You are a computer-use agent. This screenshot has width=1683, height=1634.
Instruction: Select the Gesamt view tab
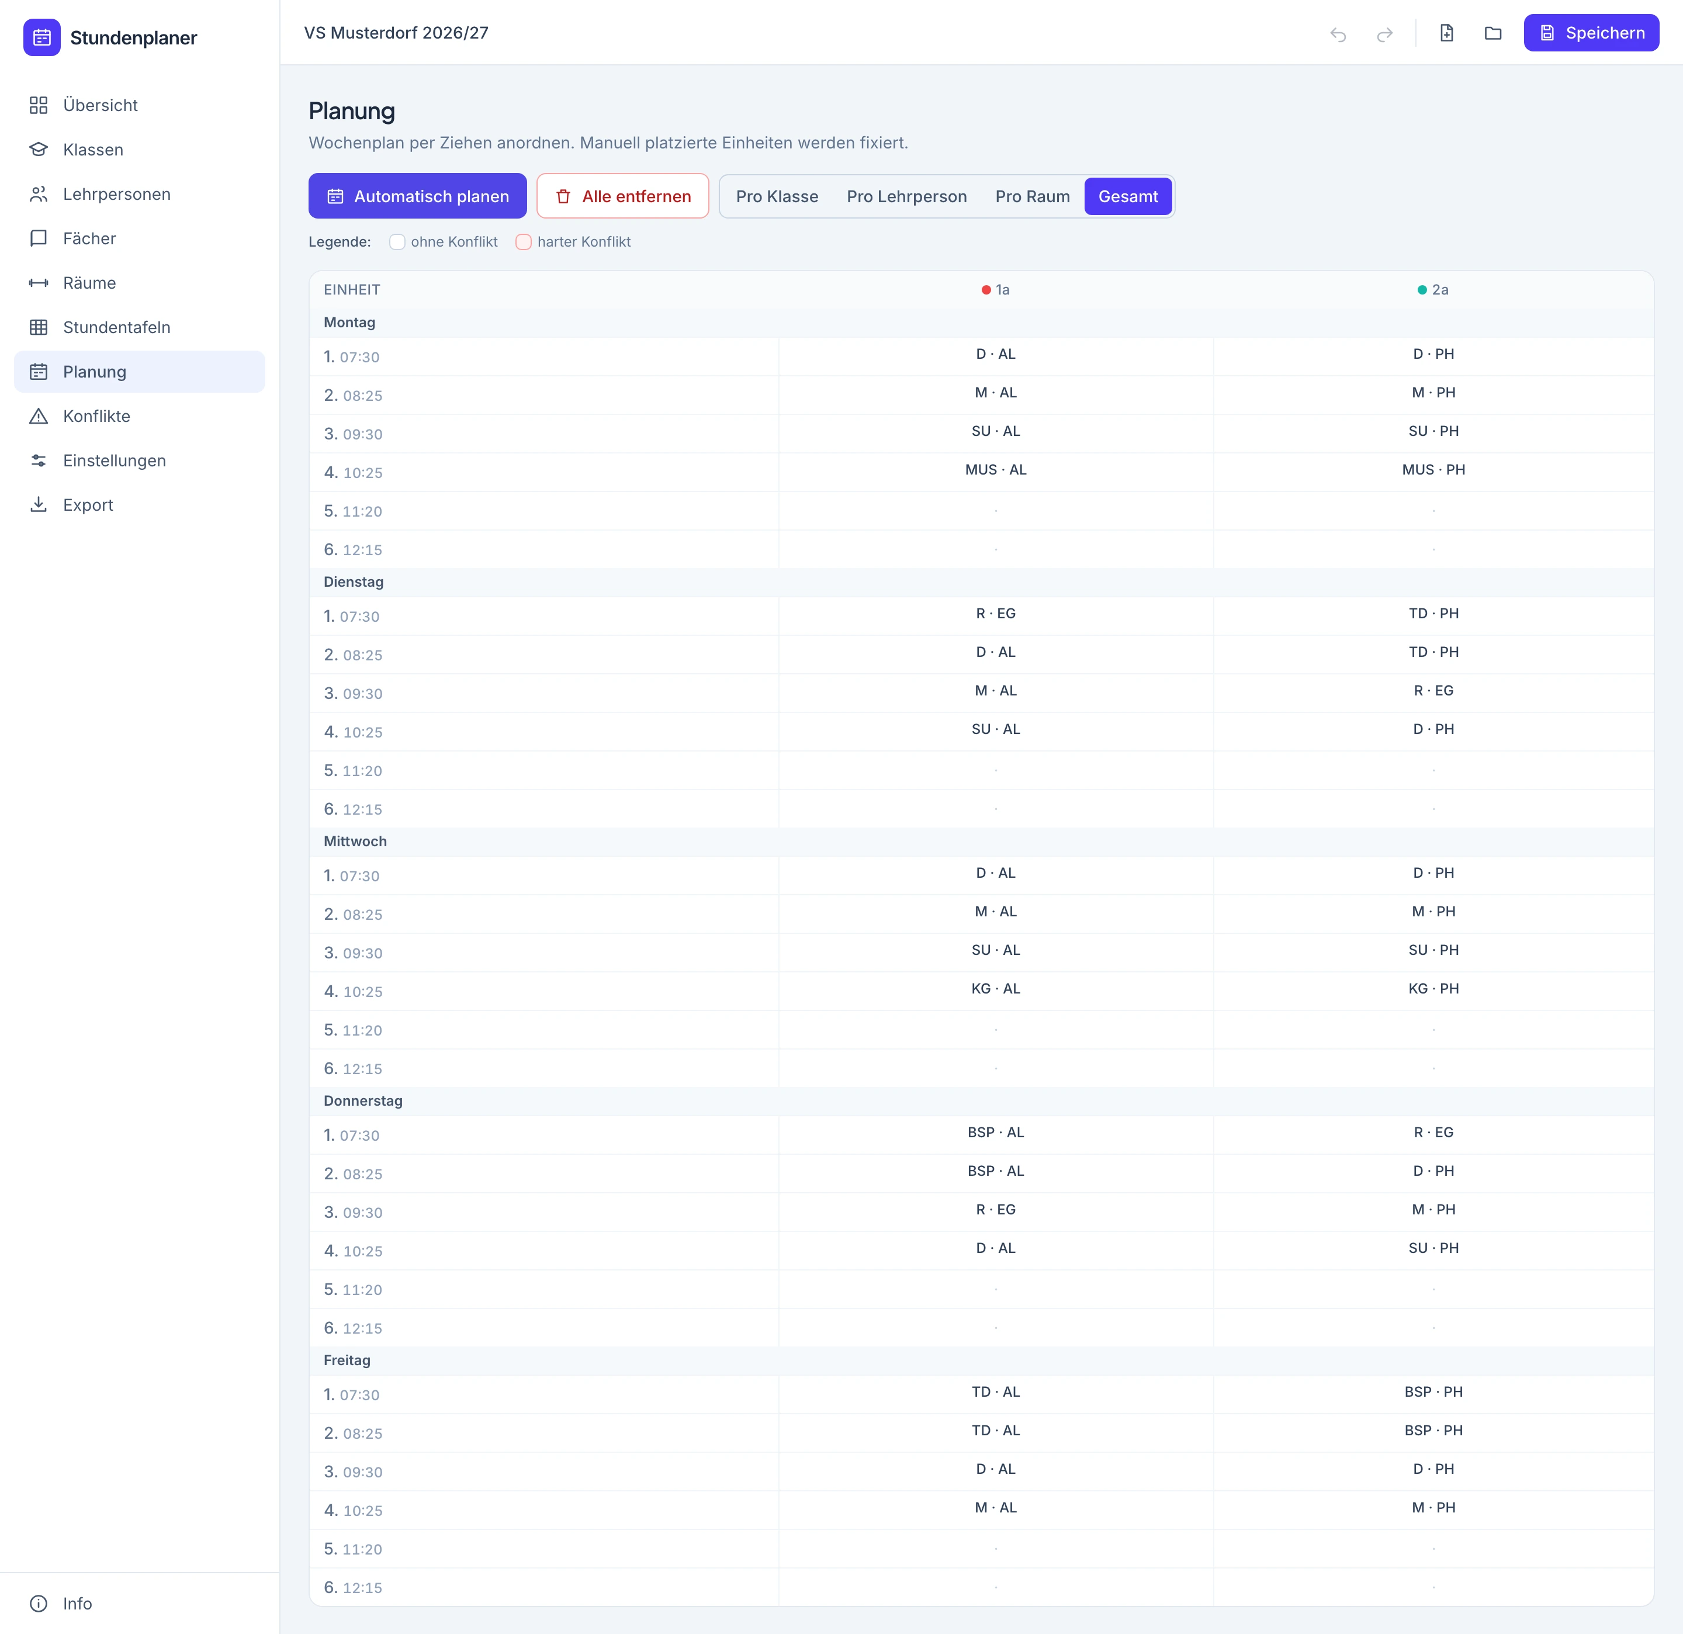[x=1128, y=196]
